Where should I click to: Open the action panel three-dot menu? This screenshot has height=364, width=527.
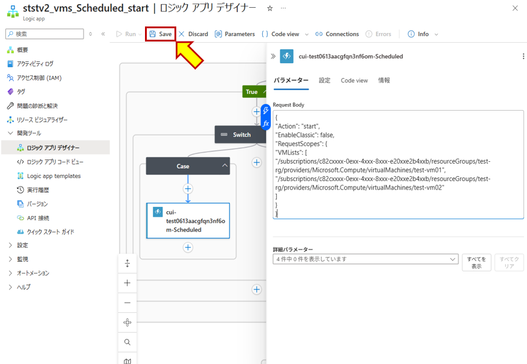pos(523,56)
